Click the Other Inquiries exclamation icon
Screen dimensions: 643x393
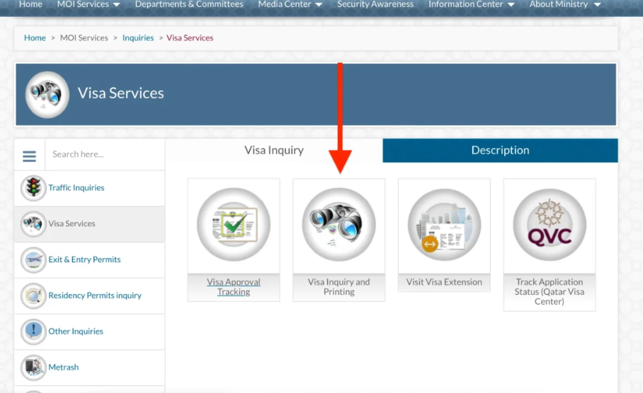pos(33,332)
